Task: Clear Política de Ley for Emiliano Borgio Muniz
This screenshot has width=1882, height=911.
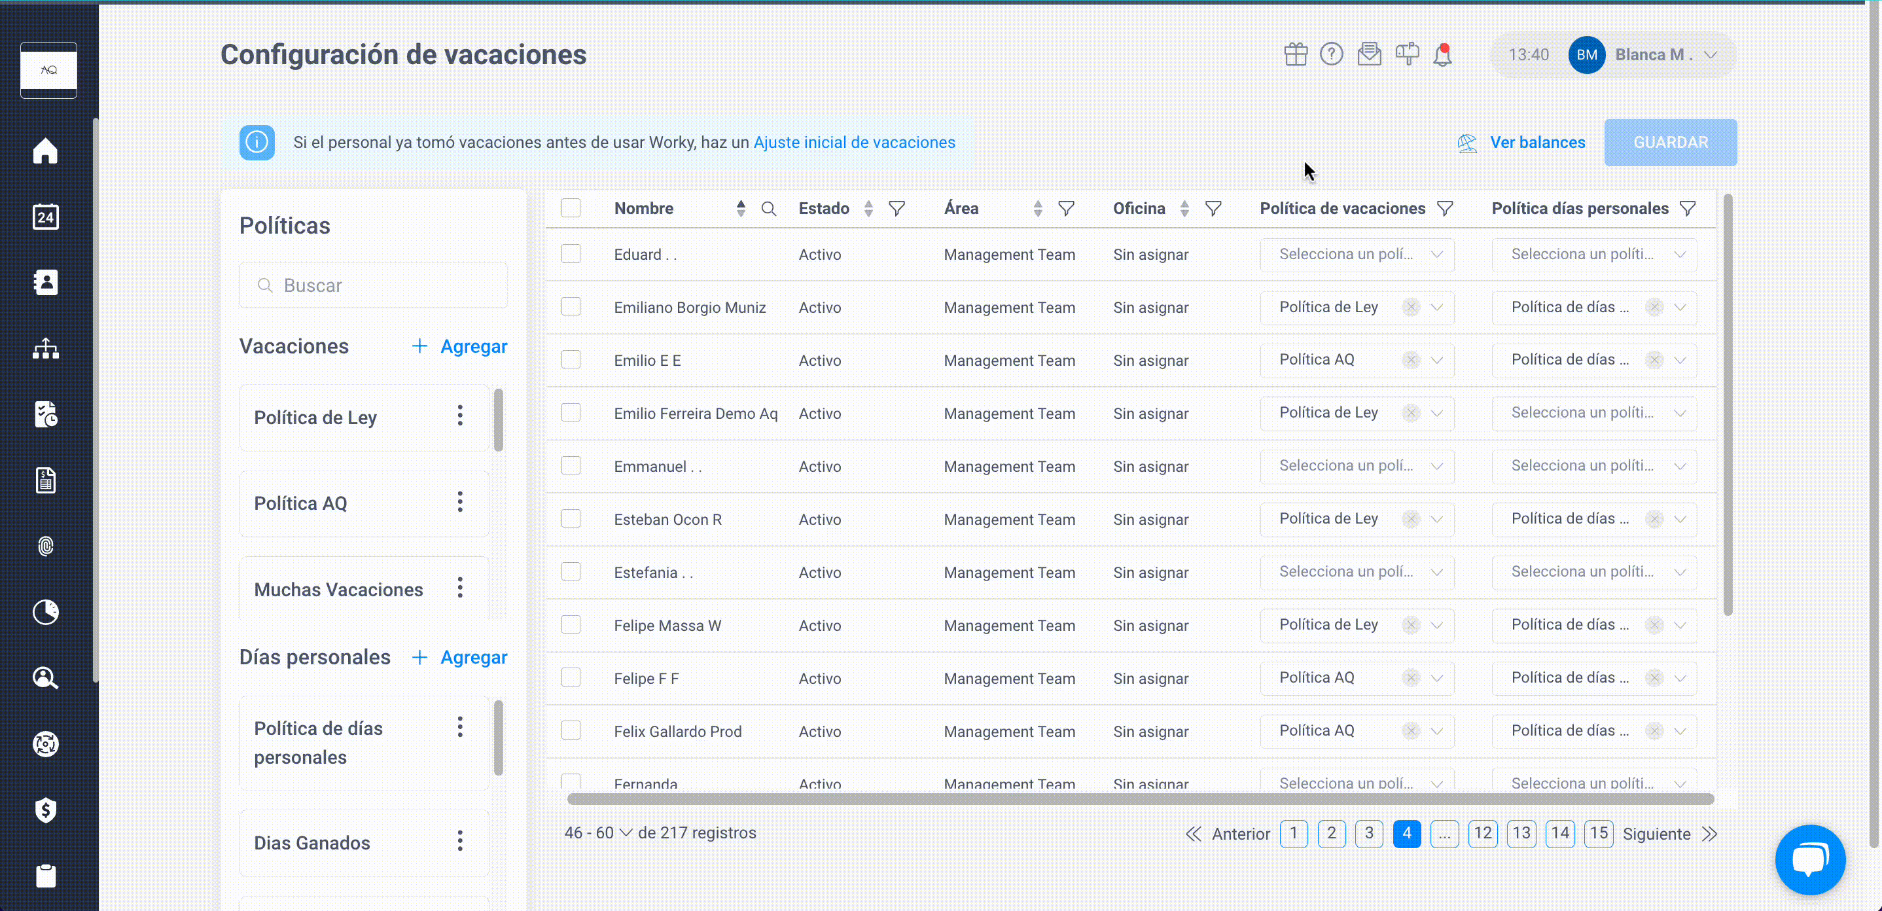Action: click(1411, 308)
